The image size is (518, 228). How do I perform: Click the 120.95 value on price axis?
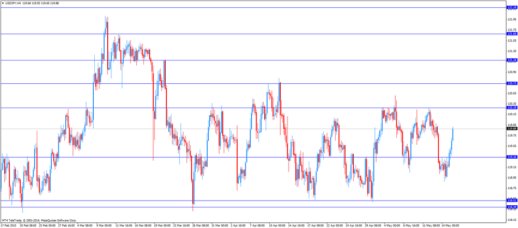pos(512,72)
